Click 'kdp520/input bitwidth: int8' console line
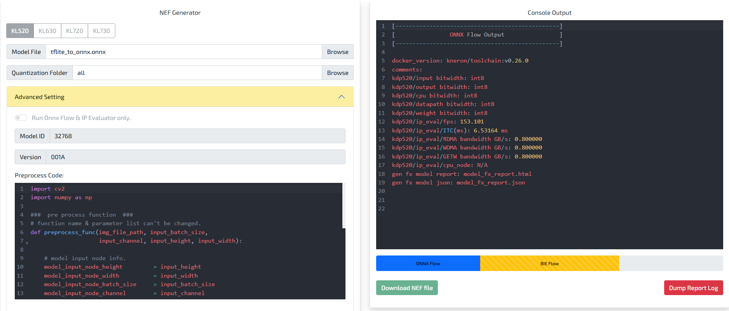729x311 pixels. click(438, 78)
